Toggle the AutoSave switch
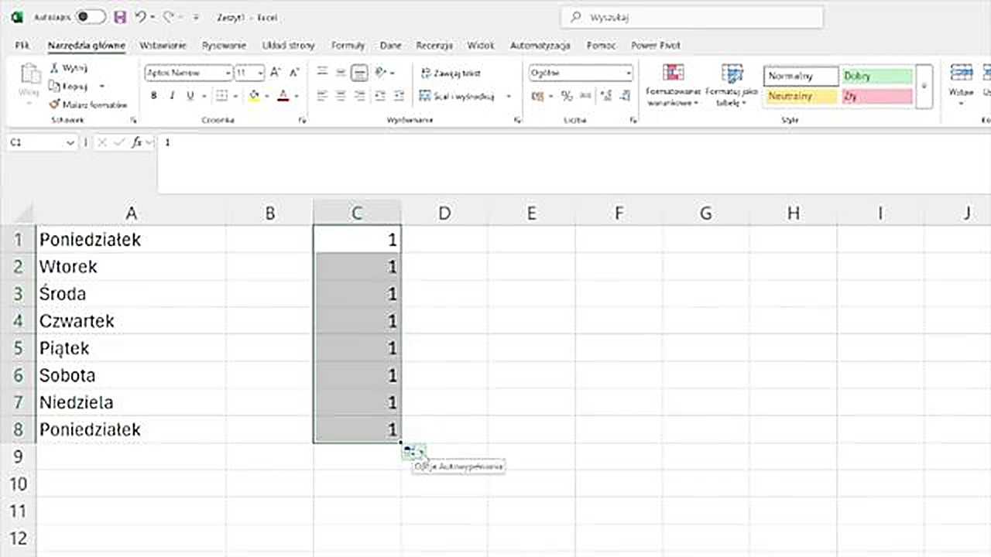 click(x=91, y=17)
